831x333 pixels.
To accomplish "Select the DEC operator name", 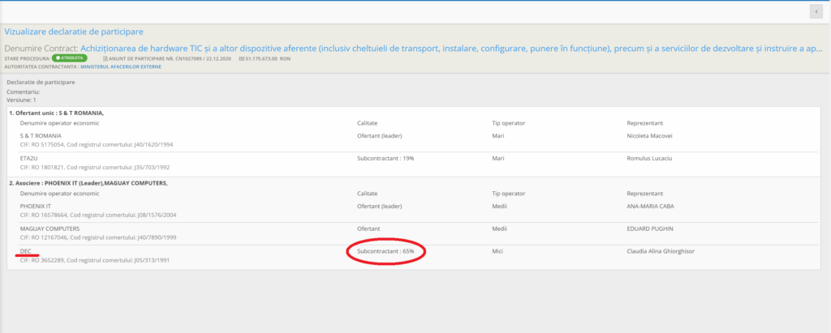I will coord(26,251).
